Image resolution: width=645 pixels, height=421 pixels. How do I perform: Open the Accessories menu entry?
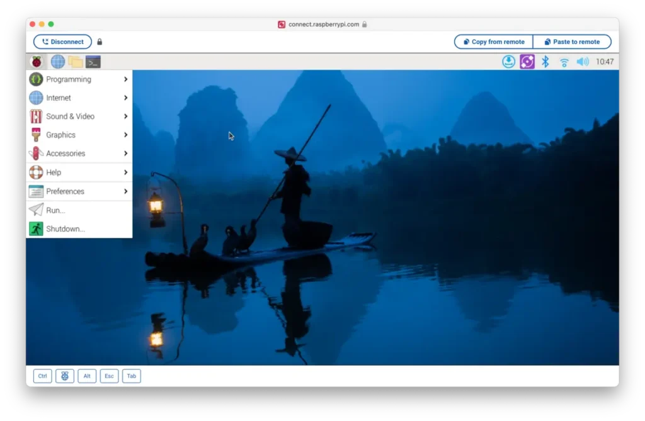point(79,154)
